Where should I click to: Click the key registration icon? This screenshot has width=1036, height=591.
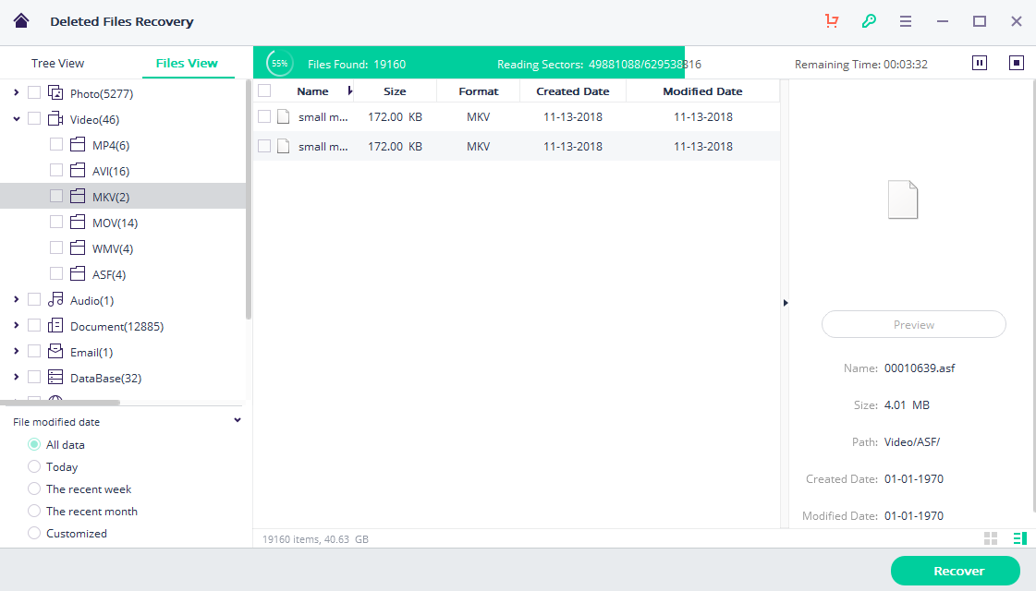tap(868, 21)
